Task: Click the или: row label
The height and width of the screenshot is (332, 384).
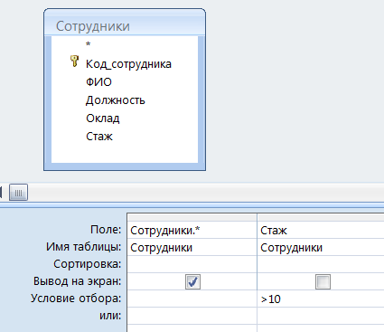Action: pos(110,316)
